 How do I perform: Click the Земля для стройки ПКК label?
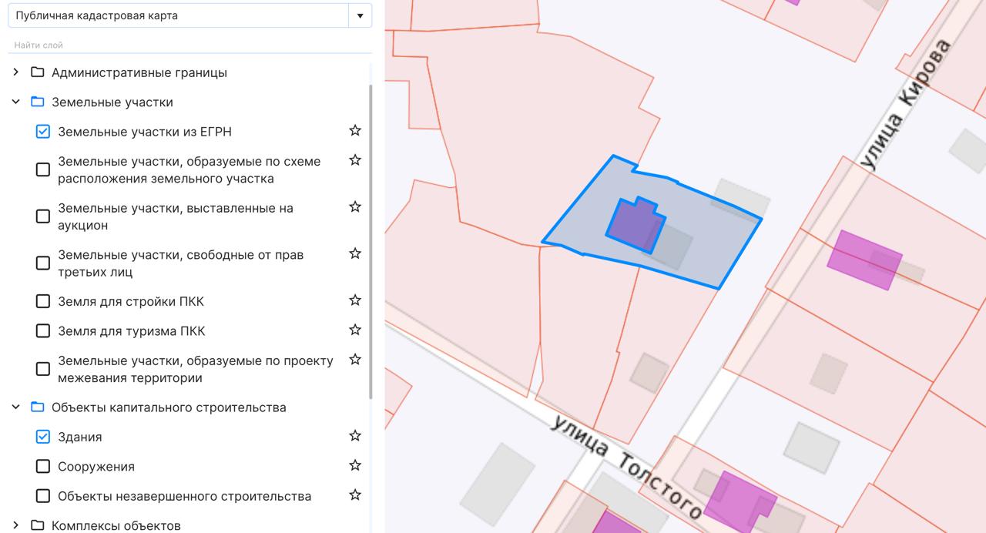point(131,301)
